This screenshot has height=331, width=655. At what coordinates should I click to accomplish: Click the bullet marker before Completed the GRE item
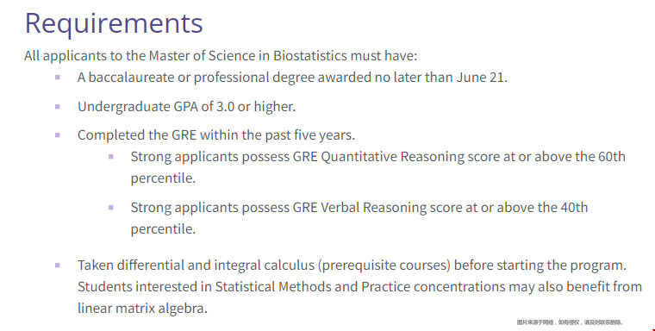58,135
